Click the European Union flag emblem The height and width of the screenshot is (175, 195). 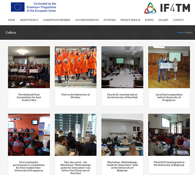[x=18, y=7]
